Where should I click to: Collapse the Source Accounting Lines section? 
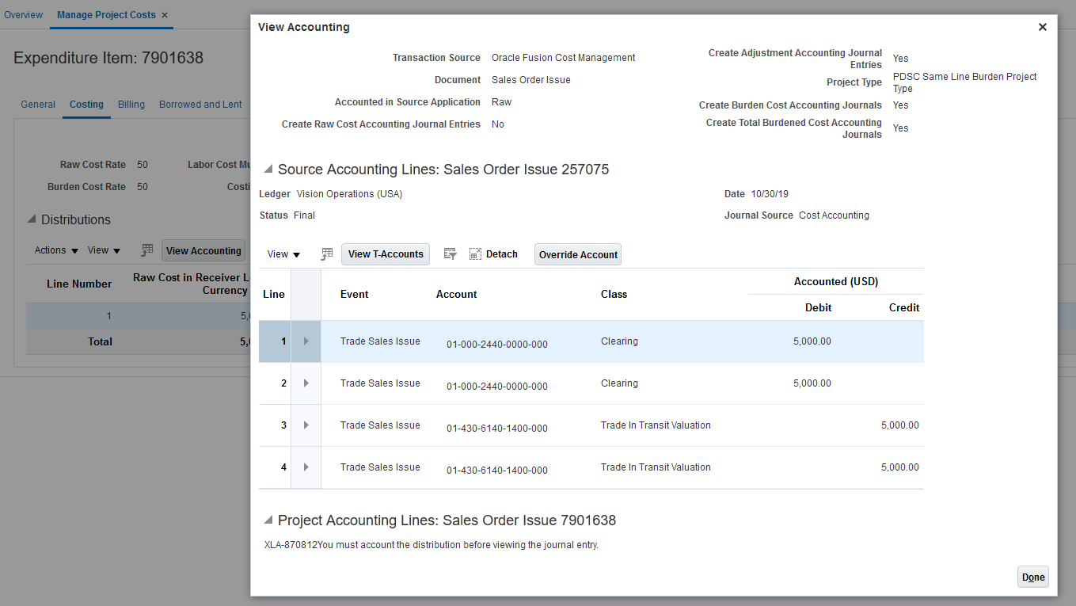coord(268,170)
